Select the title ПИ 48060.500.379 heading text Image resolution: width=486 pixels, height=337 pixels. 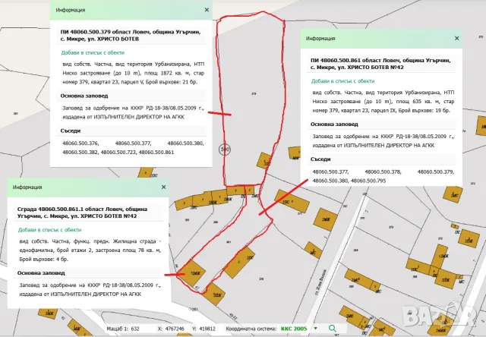[130, 36]
